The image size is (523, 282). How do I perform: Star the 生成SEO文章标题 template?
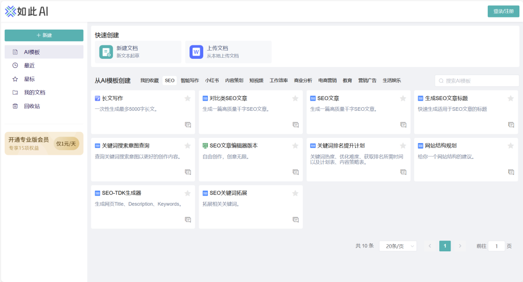pyautogui.click(x=511, y=99)
